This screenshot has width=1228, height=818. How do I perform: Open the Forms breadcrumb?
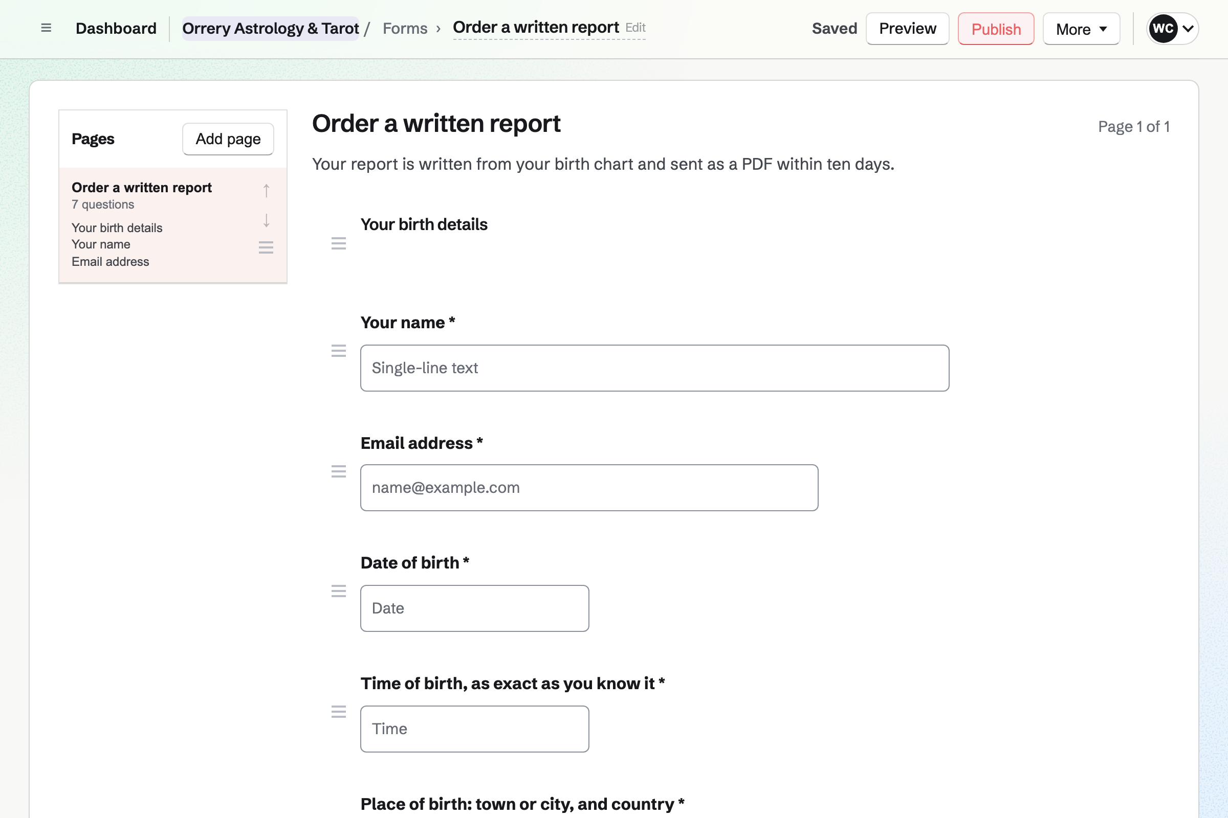(405, 28)
